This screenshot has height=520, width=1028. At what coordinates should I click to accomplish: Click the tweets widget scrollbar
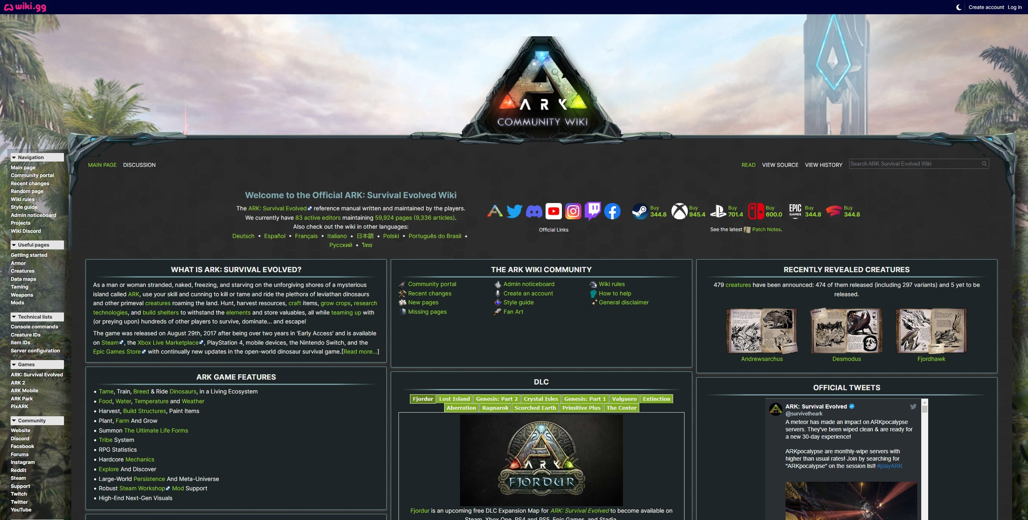tap(925, 460)
